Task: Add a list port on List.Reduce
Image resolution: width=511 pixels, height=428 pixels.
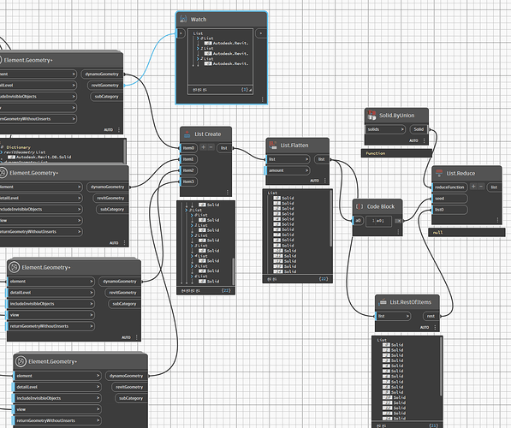Action: coord(473,187)
